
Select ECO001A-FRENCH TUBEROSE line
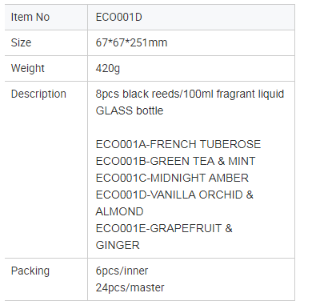tap(178, 144)
